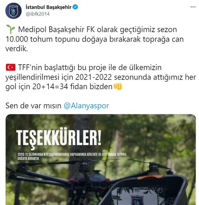Image resolution: width=199 pixels, height=205 pixels.
Task: Open the İstanbul Başakşehir profile avatar
Action: point(13,11)
